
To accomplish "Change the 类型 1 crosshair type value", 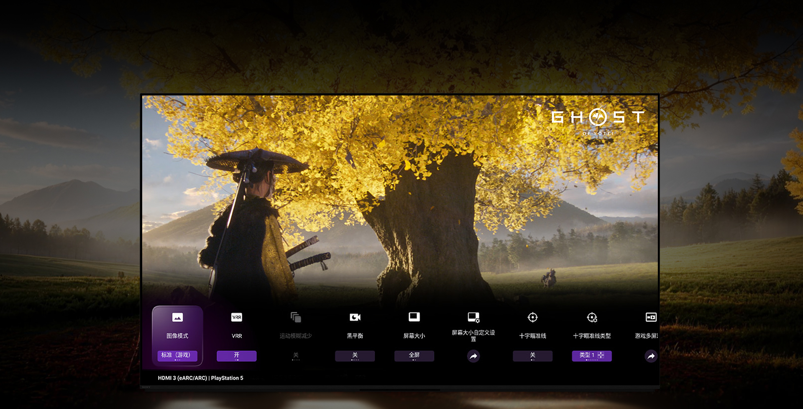I will [x=592, y=356].
